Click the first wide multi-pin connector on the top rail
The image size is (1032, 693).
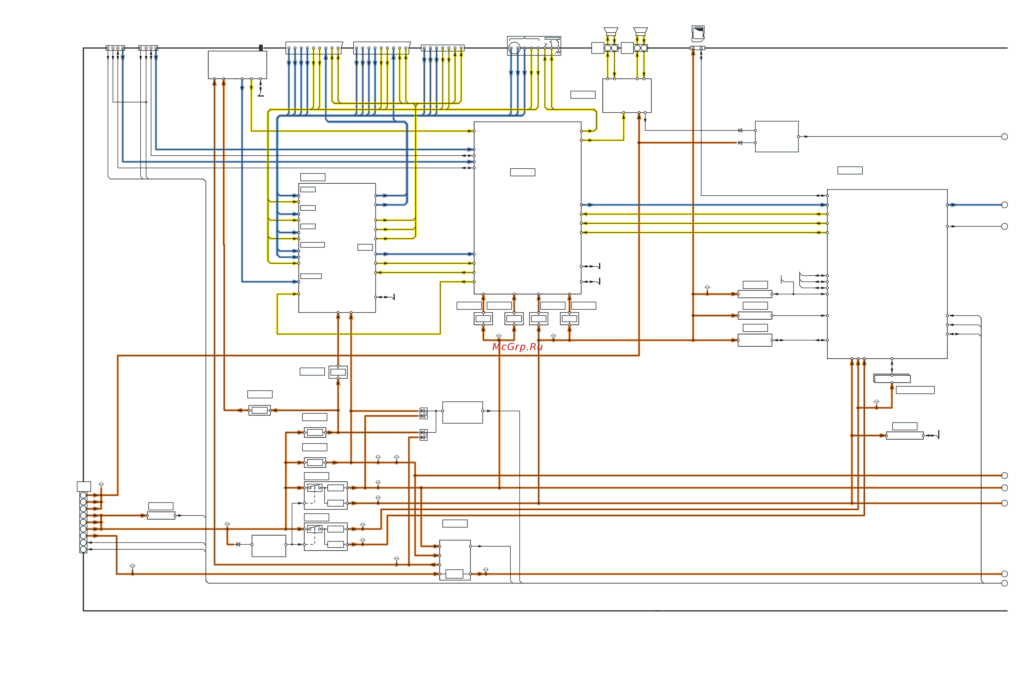(314, 48)
